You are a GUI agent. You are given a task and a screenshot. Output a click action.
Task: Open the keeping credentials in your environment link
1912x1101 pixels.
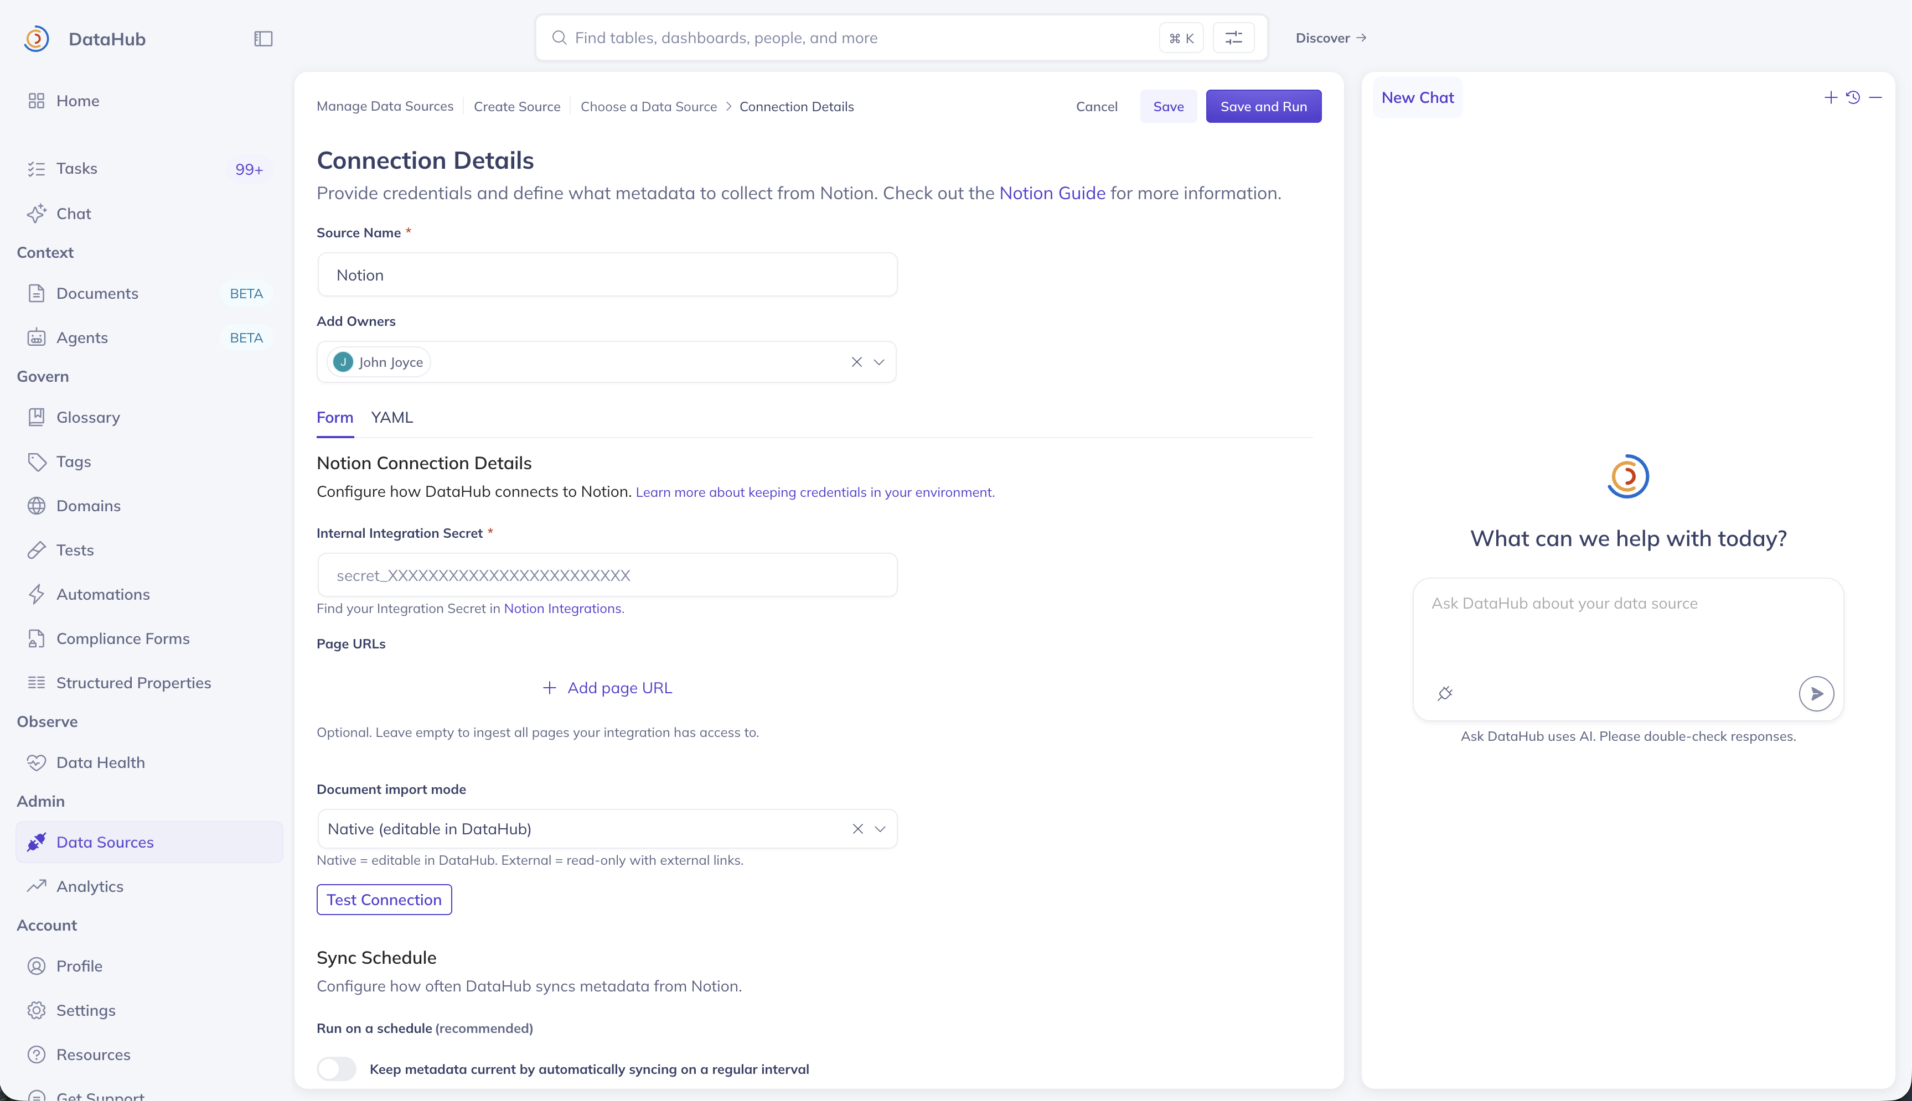(x=815, y=492)
